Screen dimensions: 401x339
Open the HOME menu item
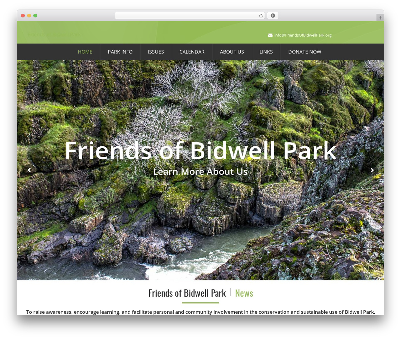coord(85,52)
